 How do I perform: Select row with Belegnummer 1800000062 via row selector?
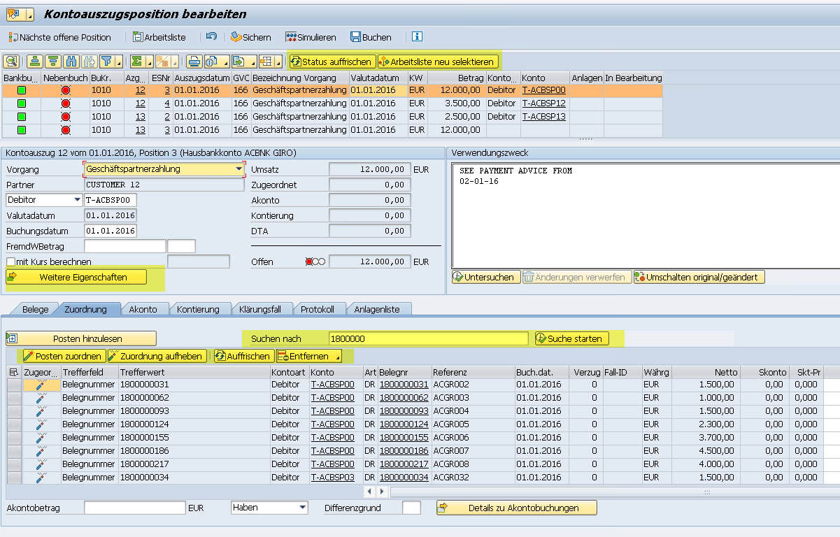14,398
